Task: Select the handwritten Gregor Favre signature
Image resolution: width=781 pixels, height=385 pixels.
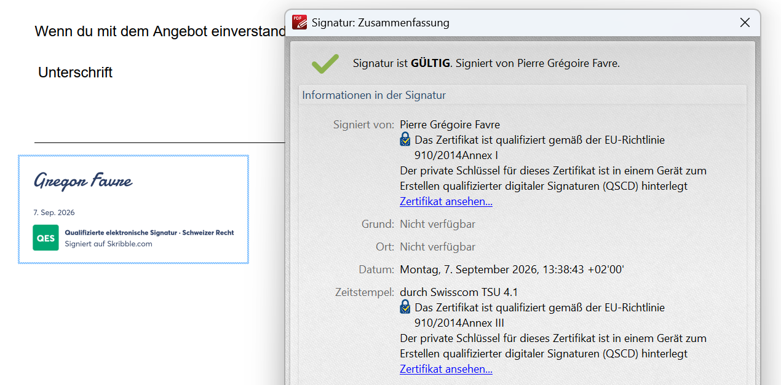Action: point(83,181)
